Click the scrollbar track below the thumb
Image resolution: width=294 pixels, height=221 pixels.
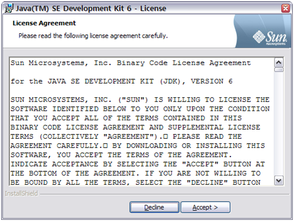click(279, 124)
